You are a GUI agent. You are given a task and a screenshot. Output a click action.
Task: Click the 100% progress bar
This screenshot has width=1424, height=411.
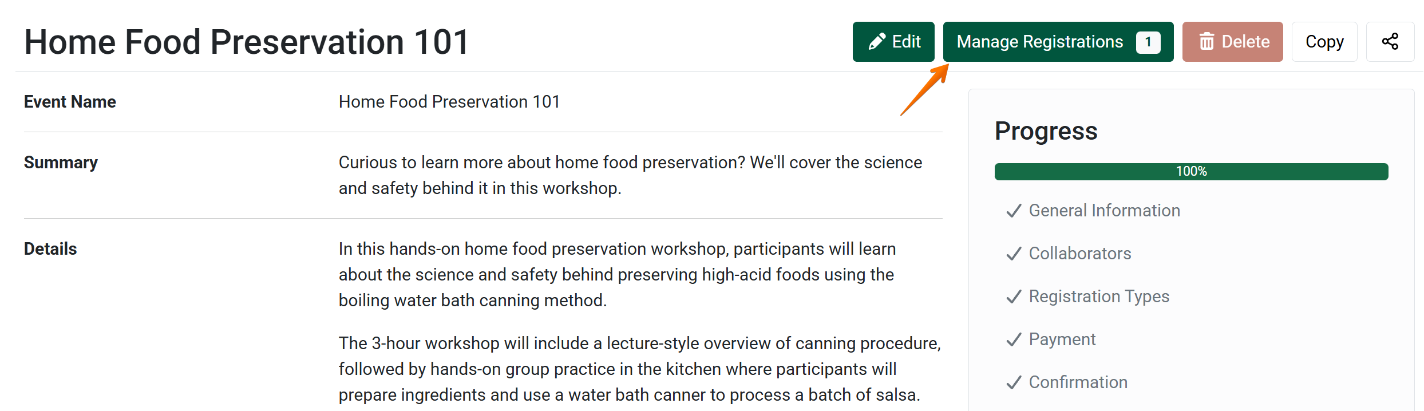tap(1191, 172)
